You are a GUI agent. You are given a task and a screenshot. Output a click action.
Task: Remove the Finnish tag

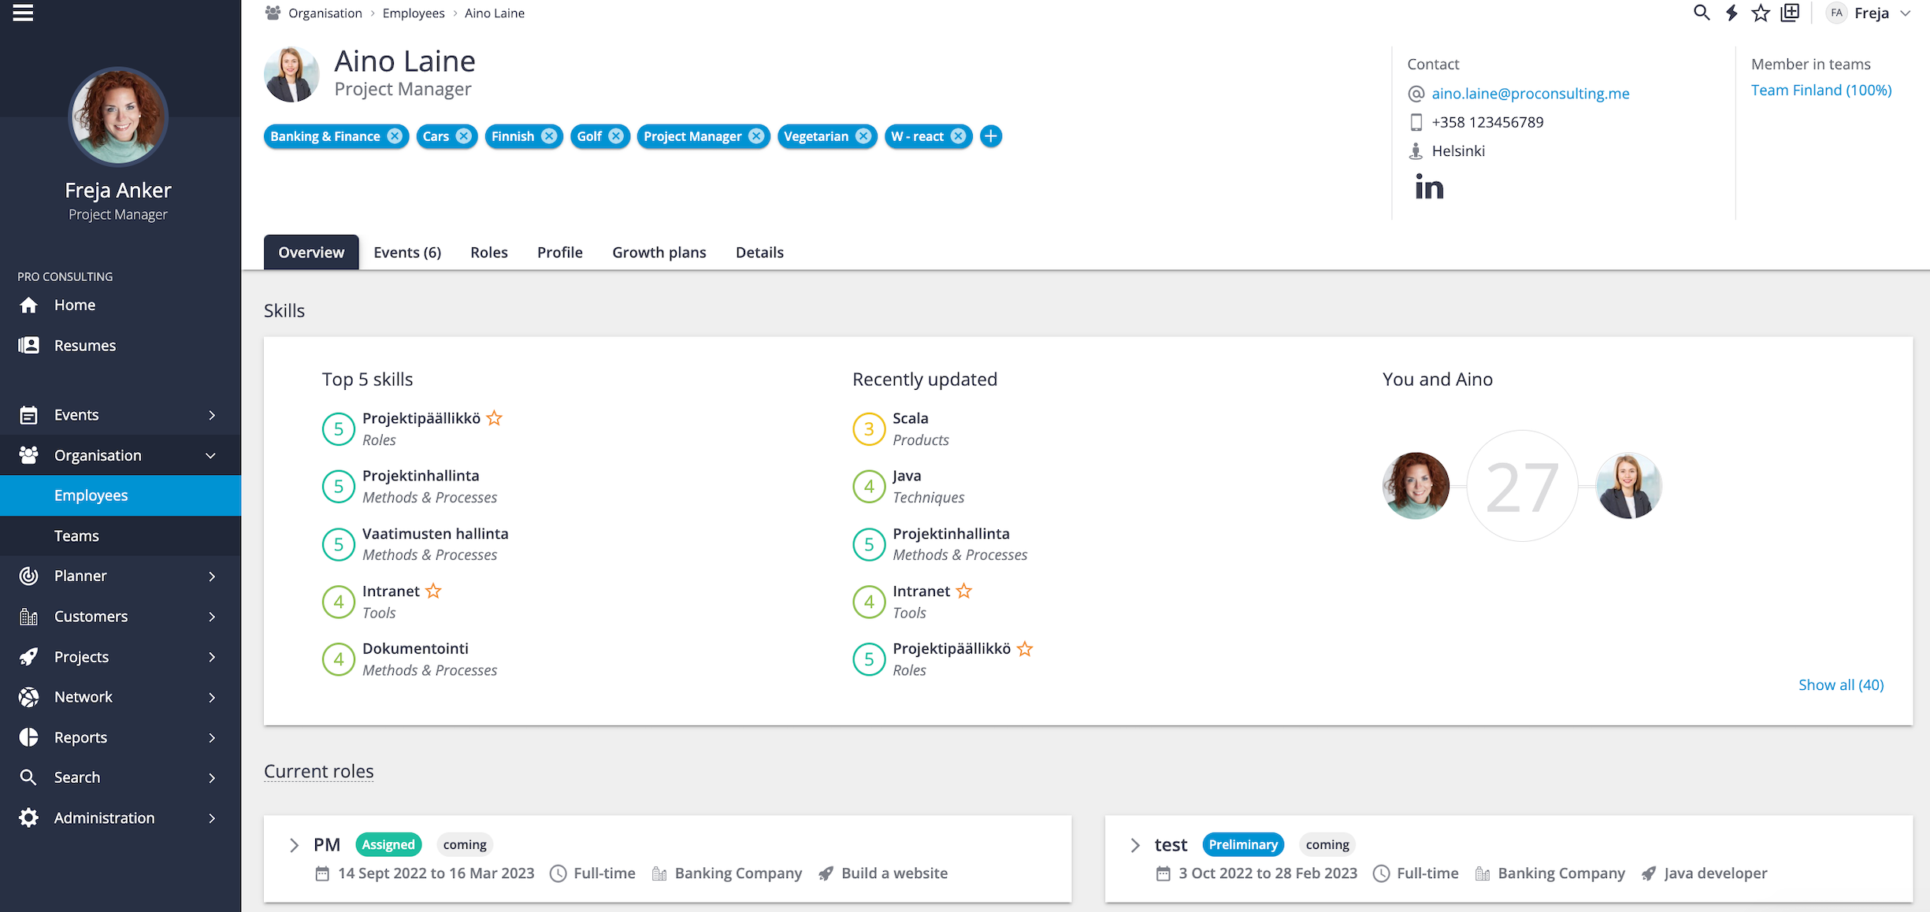point(549,136)
